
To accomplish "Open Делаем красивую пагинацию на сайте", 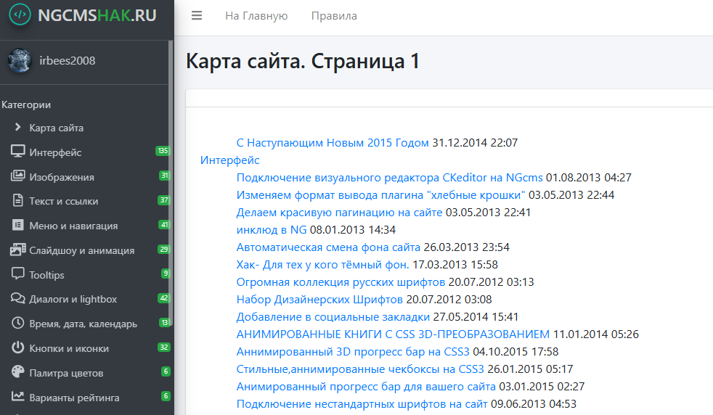I will 339,213.
